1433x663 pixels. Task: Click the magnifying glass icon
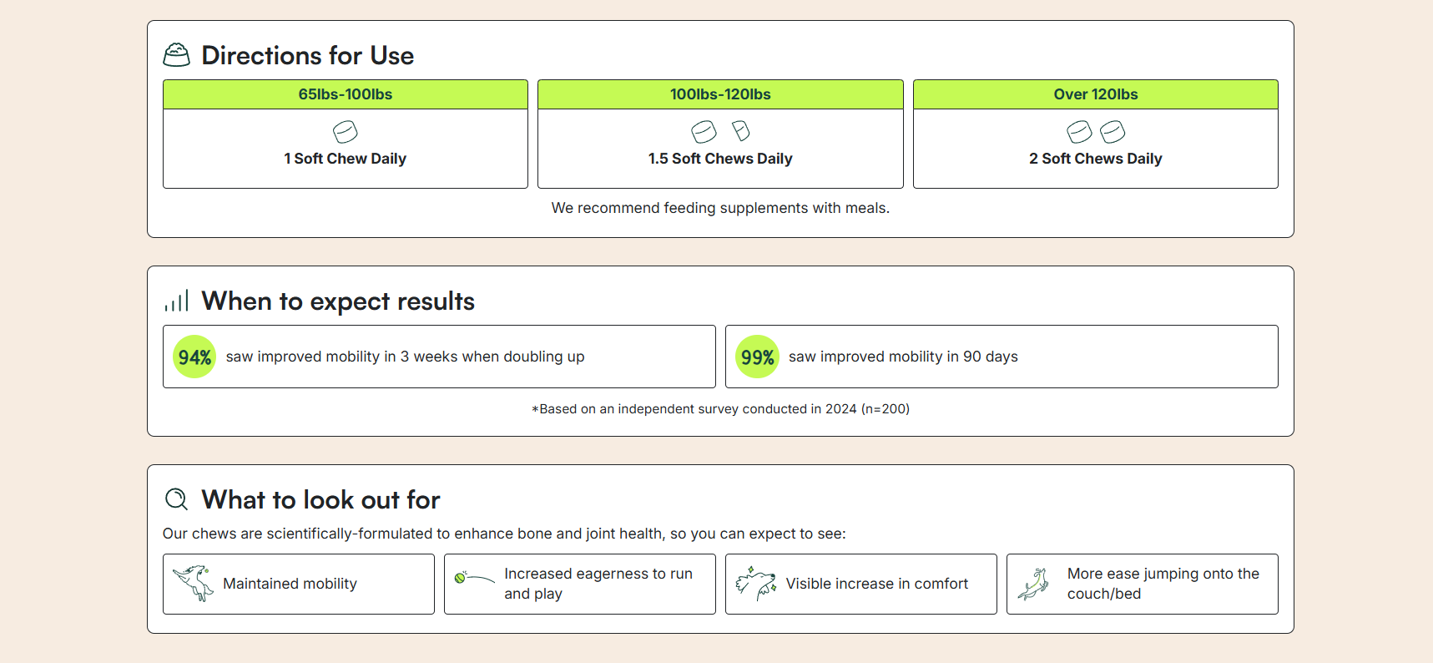(176, 499)
